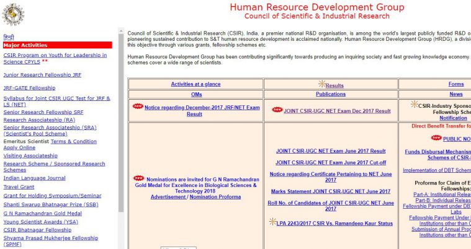Click the Human Resource Development Group title

(317, 7)
